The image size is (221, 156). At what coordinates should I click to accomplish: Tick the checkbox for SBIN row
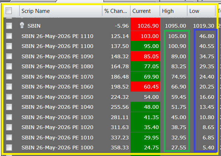(9, 26)
